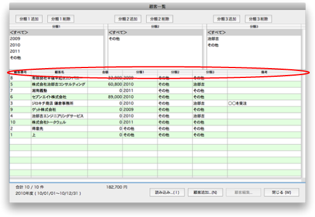Select the 湘南義塾 customer row
315x217 pixels.
(x=155, y=91)
